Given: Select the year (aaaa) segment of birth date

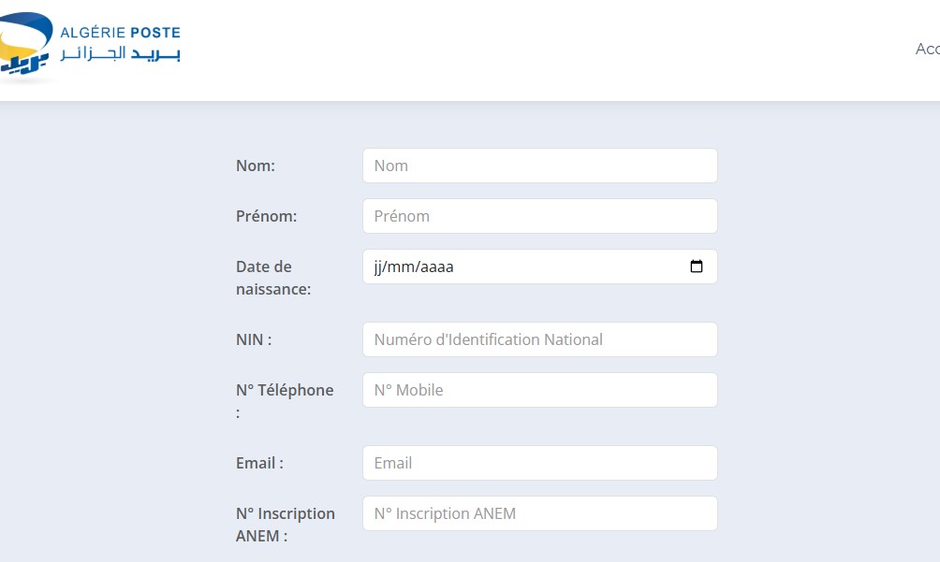Looking at the screenshot, I should click(436, 267).
